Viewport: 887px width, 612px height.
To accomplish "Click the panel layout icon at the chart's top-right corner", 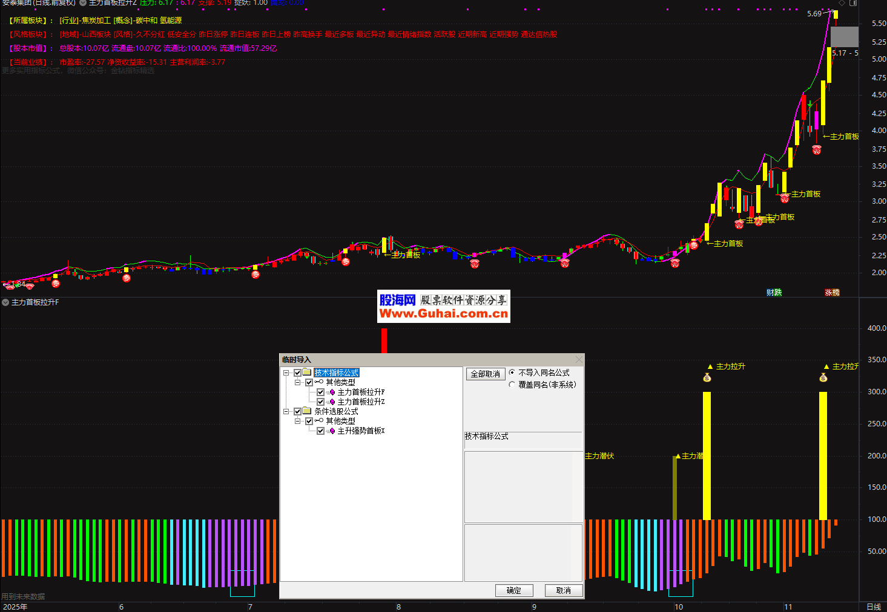I will pyautogui.click(x=853, y=3).
